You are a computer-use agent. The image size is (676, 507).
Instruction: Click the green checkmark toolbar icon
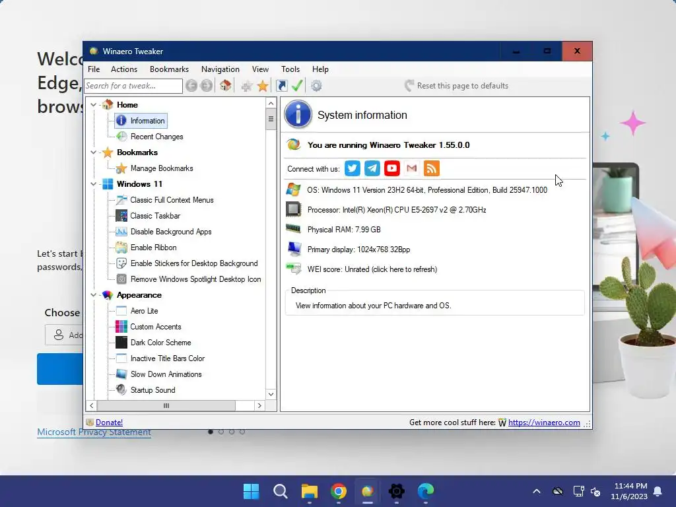point(297,85)
